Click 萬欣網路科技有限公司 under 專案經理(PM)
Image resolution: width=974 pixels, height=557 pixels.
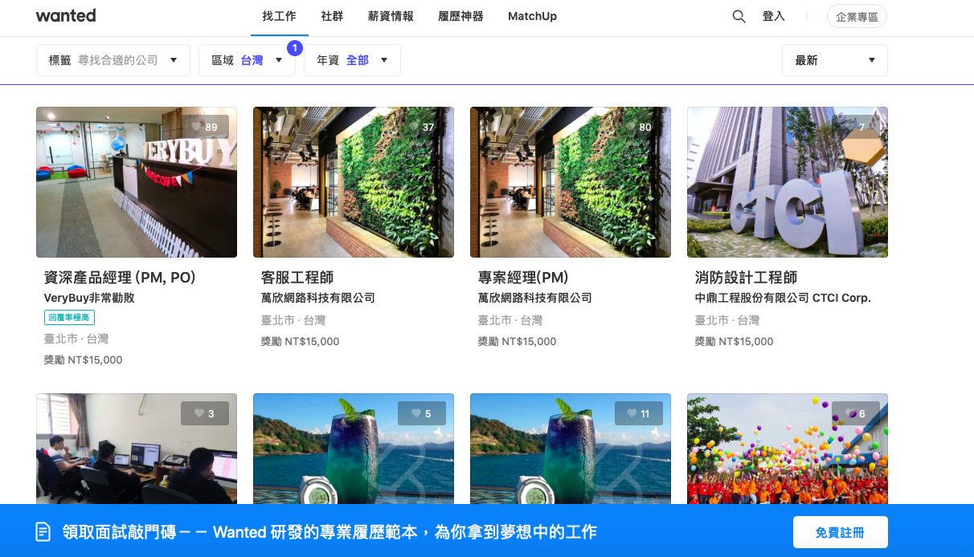click(535, 298)
